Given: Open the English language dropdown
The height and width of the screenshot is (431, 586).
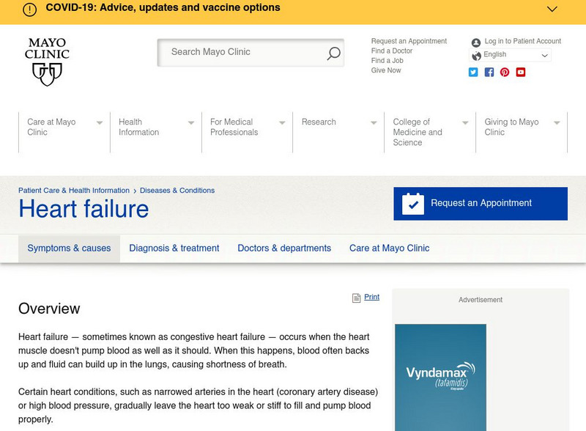Looking at the screenshot, I should click(511, 55).
